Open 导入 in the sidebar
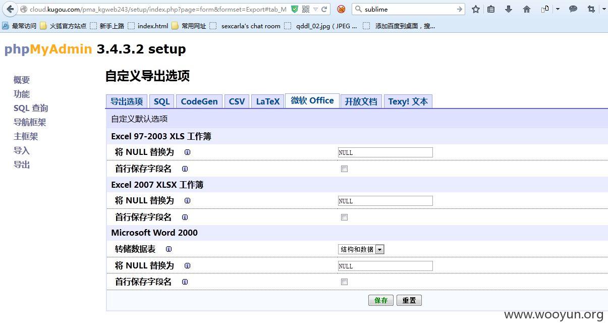 (22, 150)
